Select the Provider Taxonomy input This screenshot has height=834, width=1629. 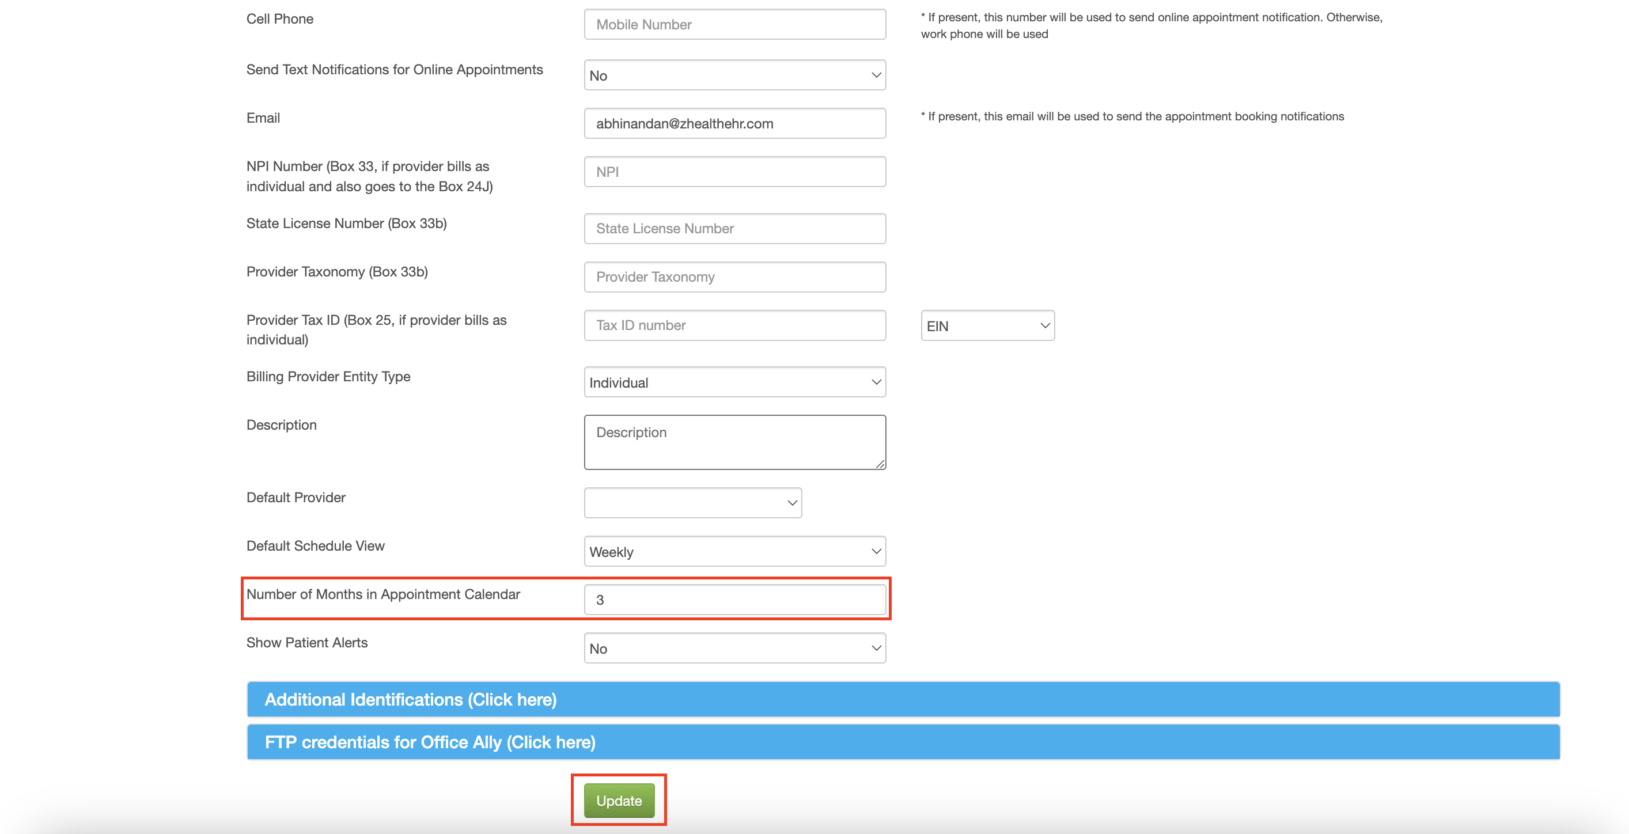[x=735, y=277]
